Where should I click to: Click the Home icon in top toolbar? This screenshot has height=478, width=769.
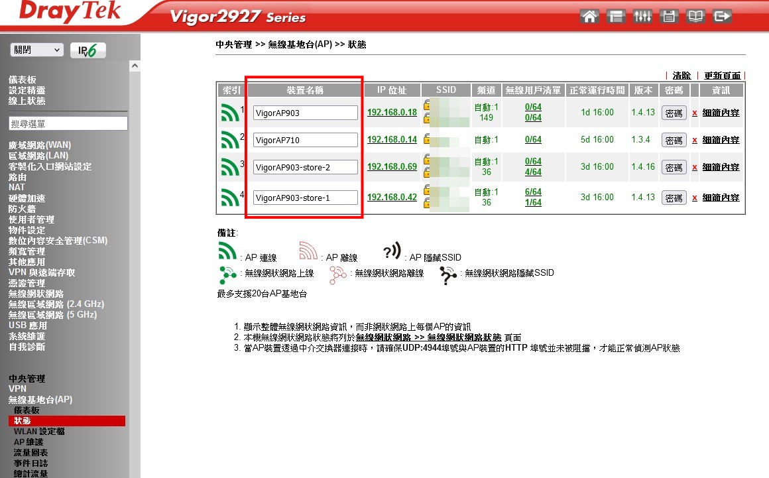(x=589, y=17)
